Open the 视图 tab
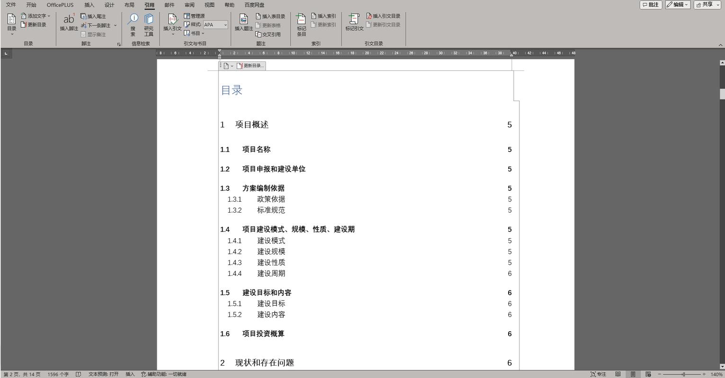Image resolution: width=725 pixels, height=378 pixels. pos(209,5)
